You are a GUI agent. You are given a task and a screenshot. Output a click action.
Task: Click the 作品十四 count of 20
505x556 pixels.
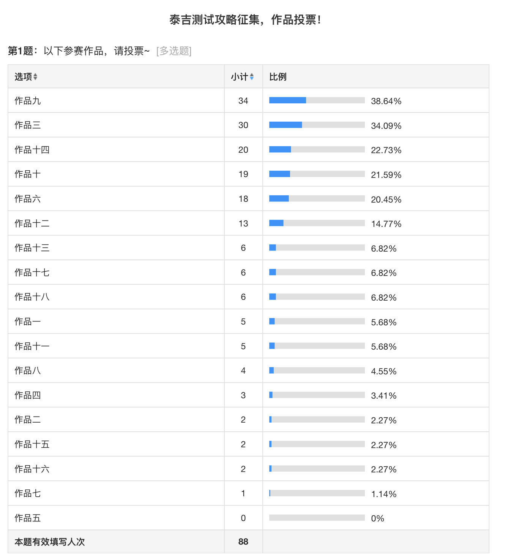[x=243, y=150]
